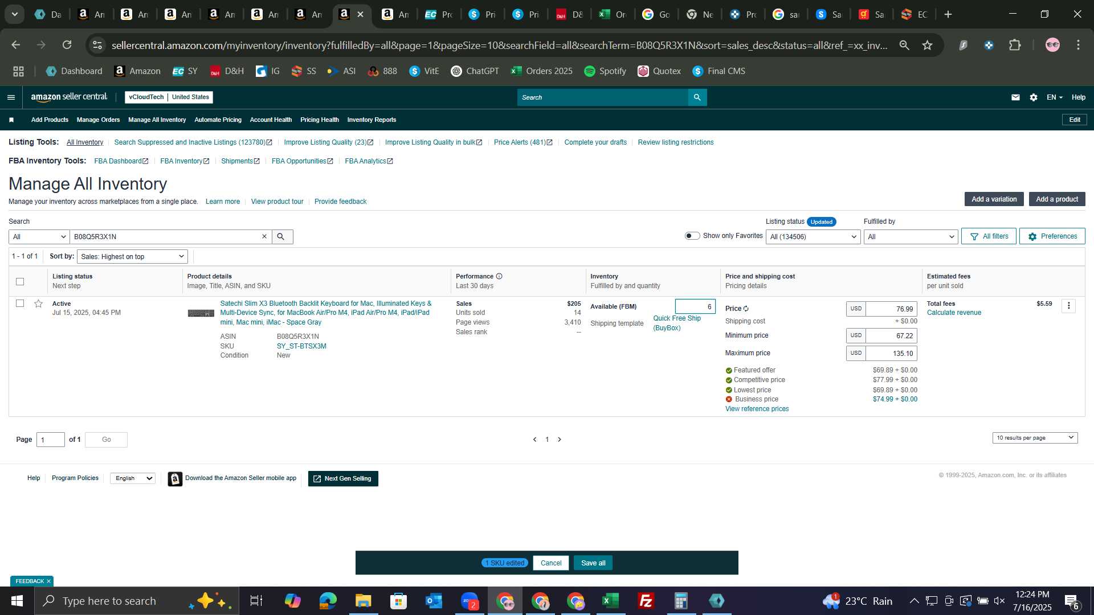Edit the available quantity field
The width and height of the screenshot is (1094, 615).
click(x=695, y=306)
